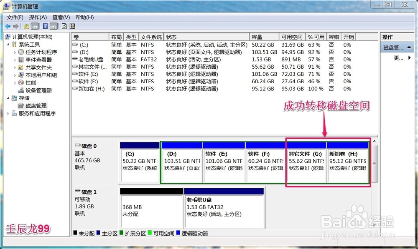
Task: Sort by the 可用空间 column header
Action: tap(292, 37)
